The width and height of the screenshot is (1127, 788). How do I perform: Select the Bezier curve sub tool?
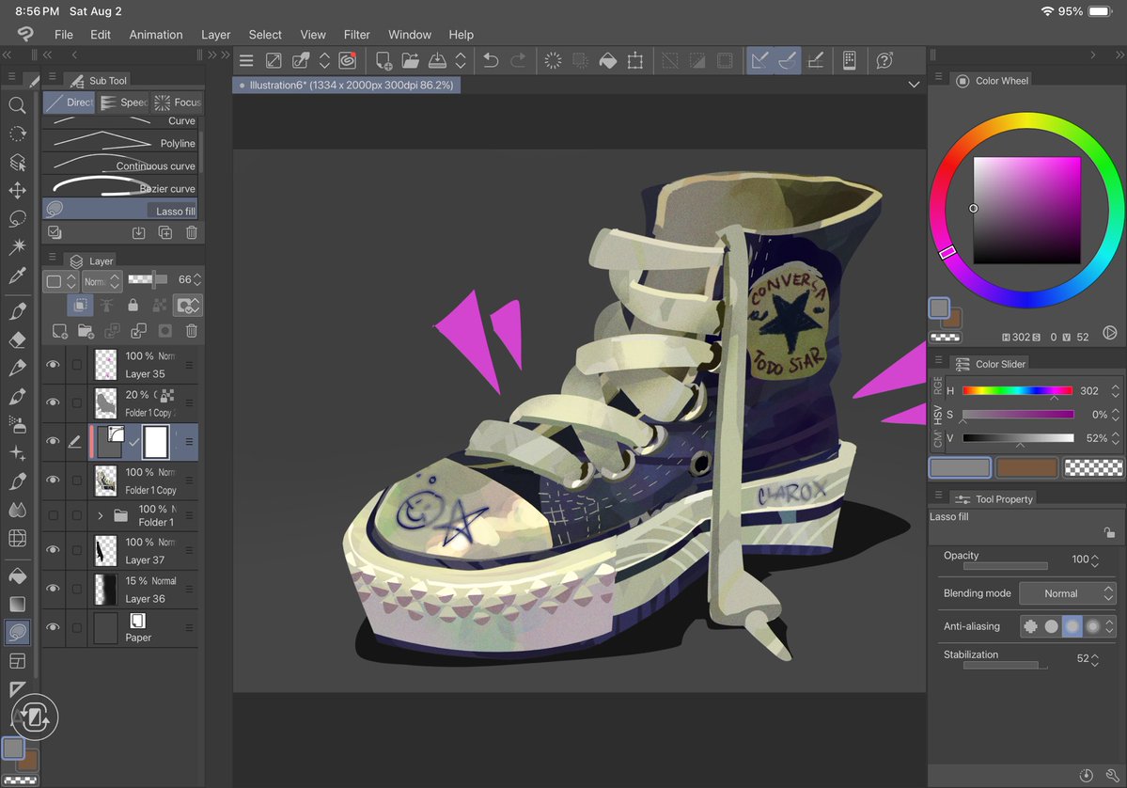[x=120, y=188]
